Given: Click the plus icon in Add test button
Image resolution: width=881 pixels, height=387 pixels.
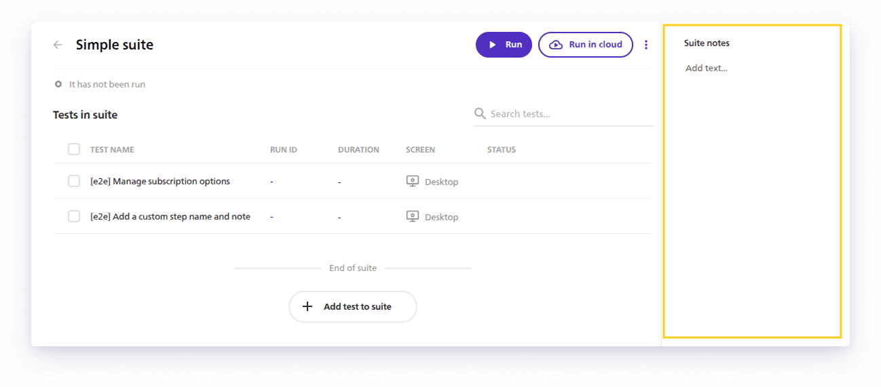Looking at the screenshot, I should 307,306.
